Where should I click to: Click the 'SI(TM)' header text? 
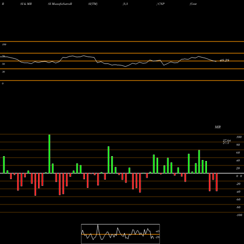(x=93, y=4)
